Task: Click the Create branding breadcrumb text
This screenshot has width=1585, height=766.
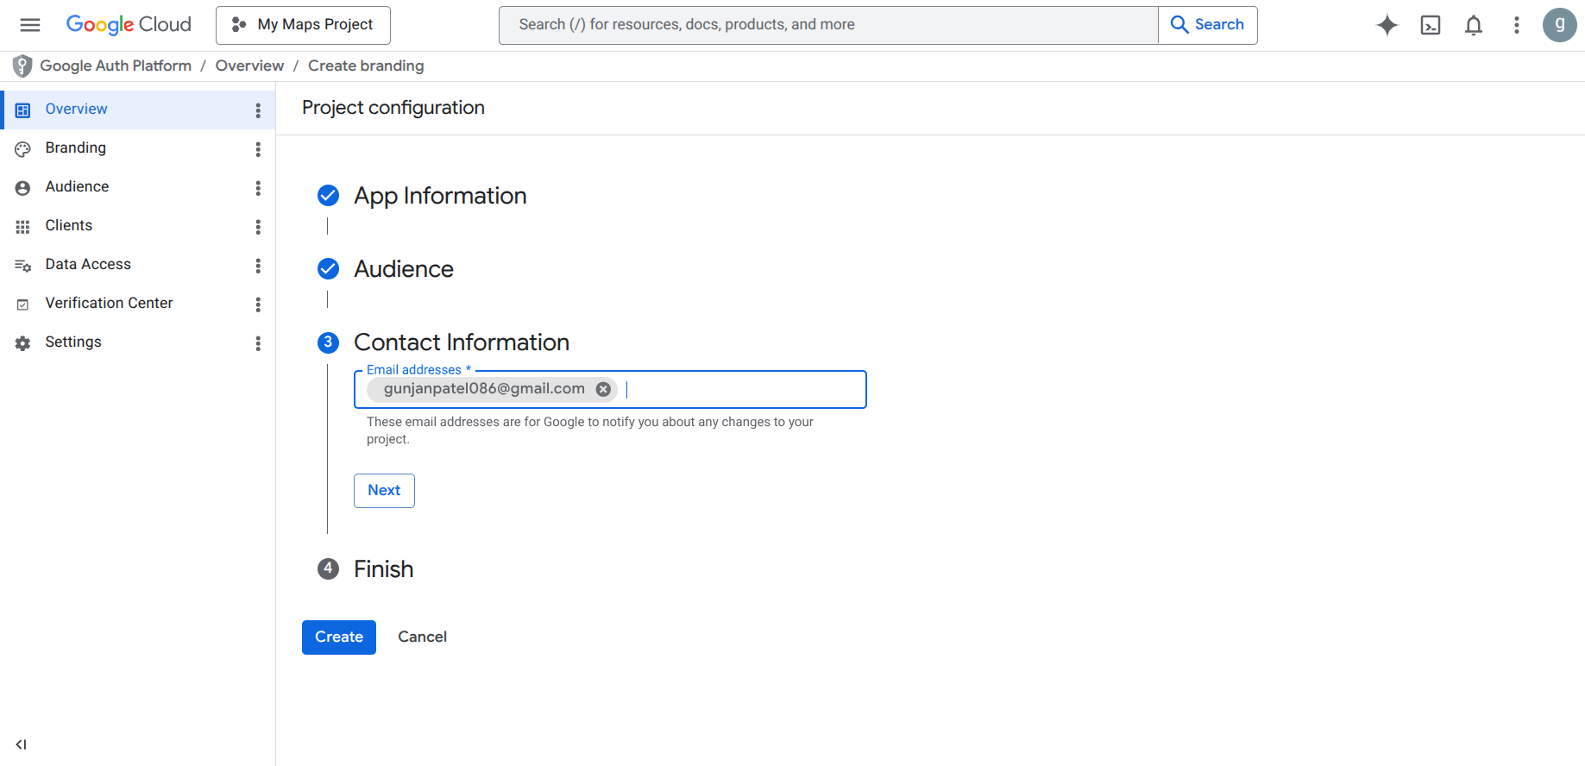Action: click(x=366, y=66)
